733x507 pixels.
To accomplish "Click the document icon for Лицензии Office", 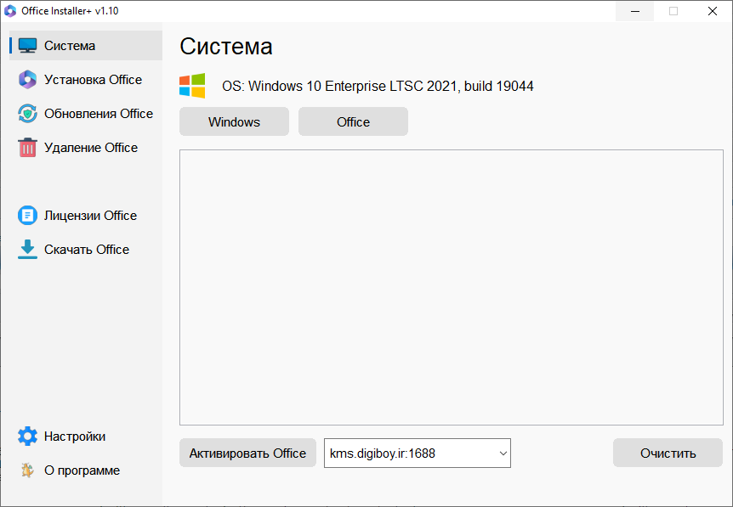I will tap(28, 216).
